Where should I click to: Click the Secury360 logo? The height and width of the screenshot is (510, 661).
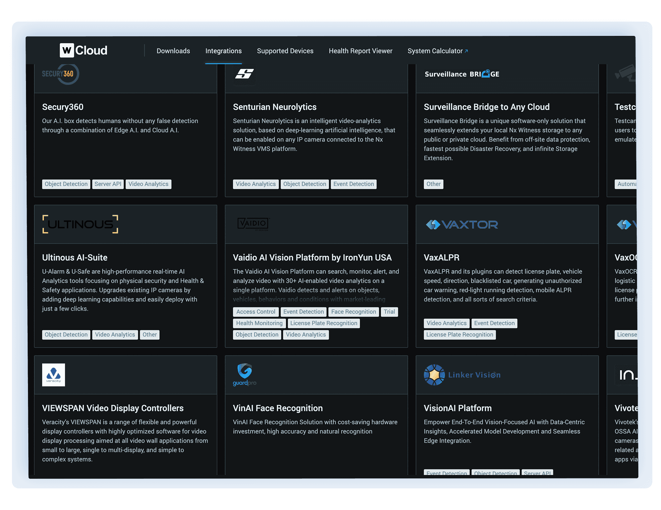(60, 74)
